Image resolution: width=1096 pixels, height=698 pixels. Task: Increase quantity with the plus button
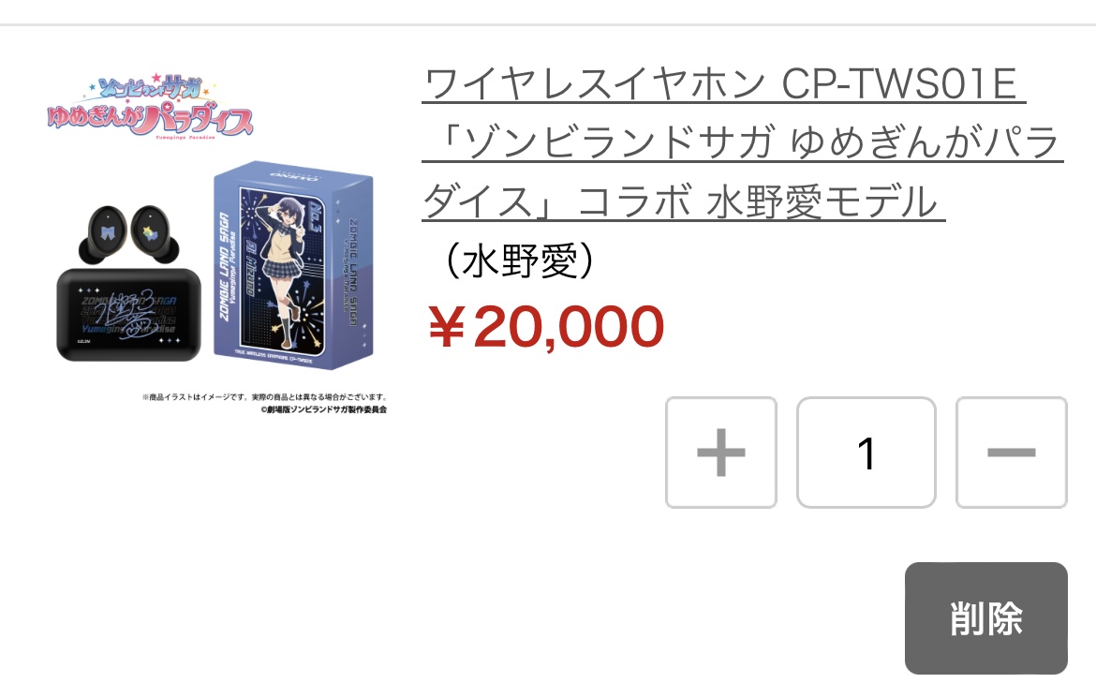720,453
